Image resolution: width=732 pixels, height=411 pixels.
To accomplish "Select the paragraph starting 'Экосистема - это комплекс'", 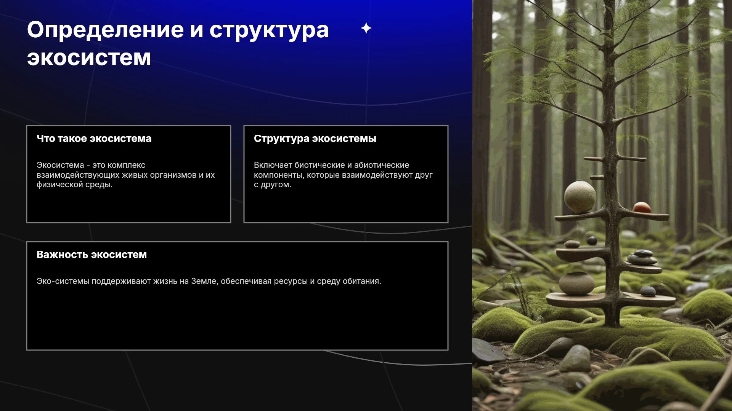I will click(x=126, y=175).
